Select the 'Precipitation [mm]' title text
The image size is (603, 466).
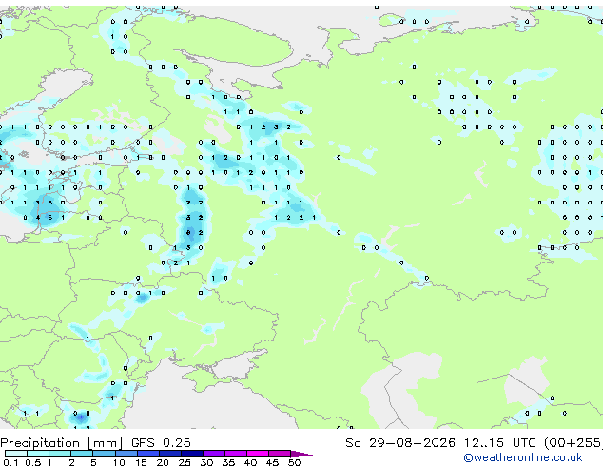(61, 443)
